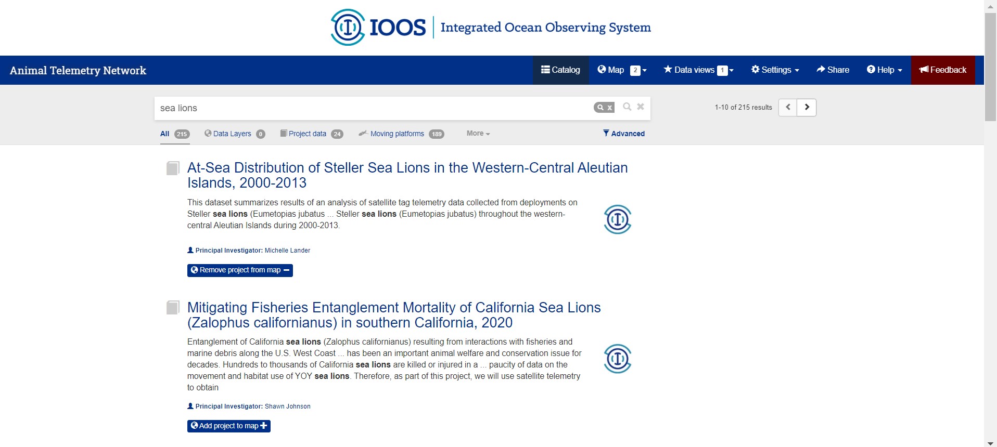The width and height of the screenshot is (997, 447).
Task: Go to the previous results page
Action: coord(788,107)
